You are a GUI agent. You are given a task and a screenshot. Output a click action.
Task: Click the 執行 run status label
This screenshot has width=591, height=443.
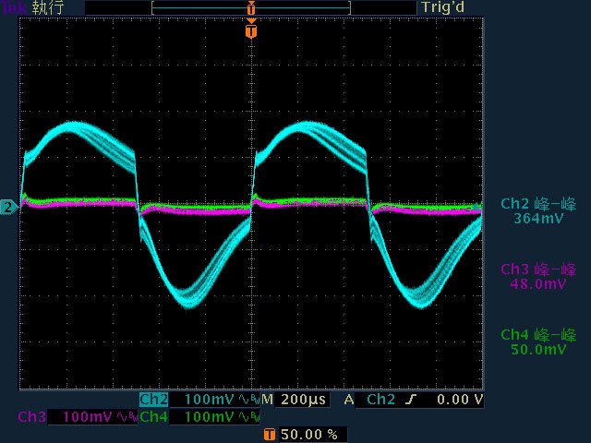click(47, 7)
